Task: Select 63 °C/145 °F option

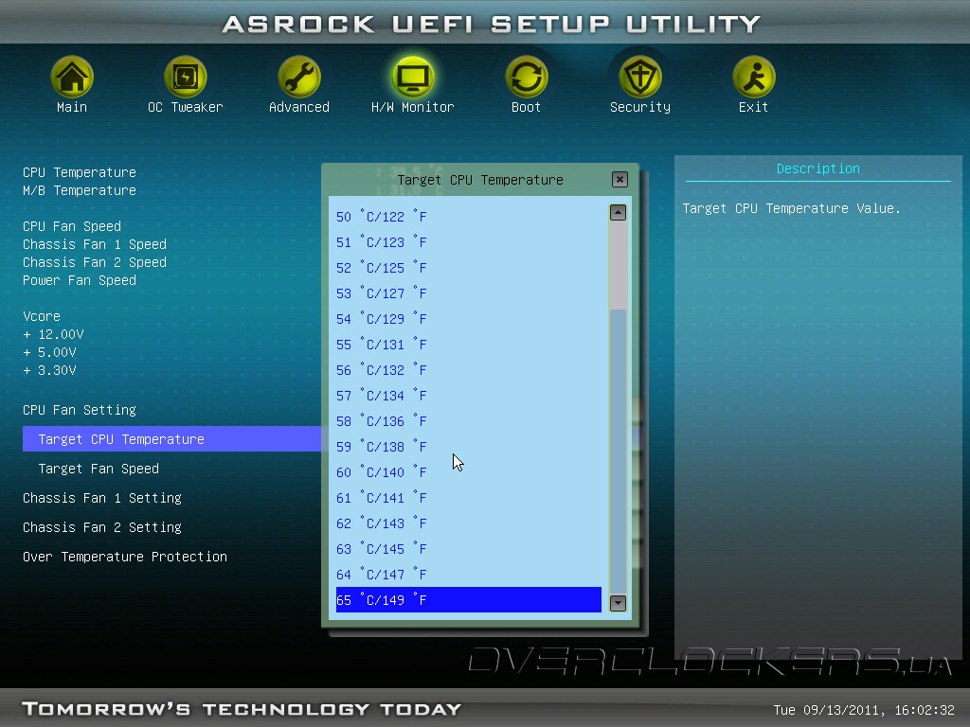Action: [x=468, y=549]
